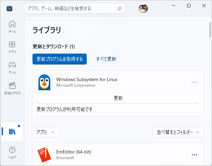
Task: Minimize the Microsoft Store window
Action: coord(174,6)
